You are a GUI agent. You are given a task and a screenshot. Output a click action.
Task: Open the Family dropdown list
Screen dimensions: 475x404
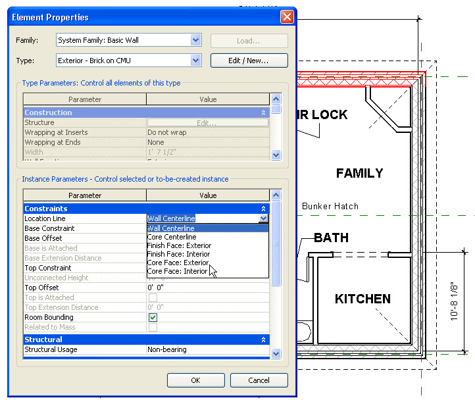196,40
